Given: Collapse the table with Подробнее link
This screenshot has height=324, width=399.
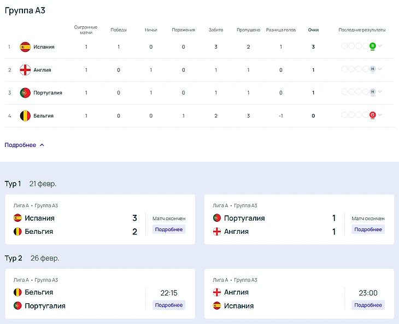Looking at the screenshot, I should (x=25, y=145).
